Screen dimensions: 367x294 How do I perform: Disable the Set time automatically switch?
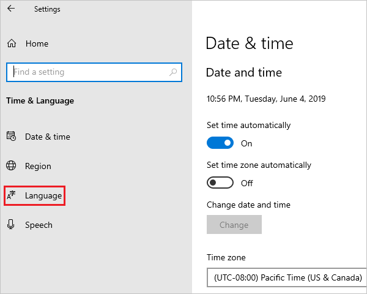click(220, 143)
